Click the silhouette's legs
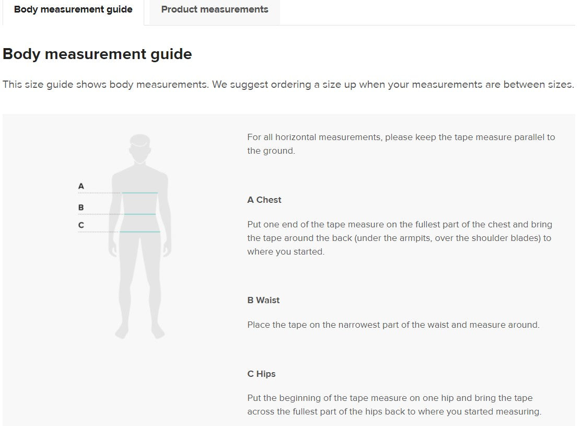Image resolution: width=581 pixels, height=426 pixels. coord(140,282)
